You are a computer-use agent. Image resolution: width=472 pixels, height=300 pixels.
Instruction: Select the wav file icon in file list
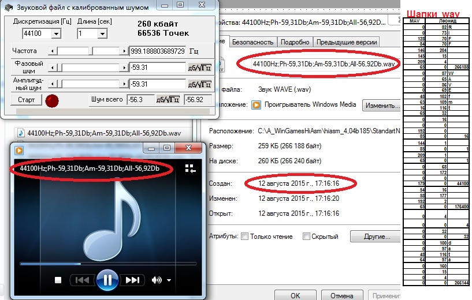(20, 133)
